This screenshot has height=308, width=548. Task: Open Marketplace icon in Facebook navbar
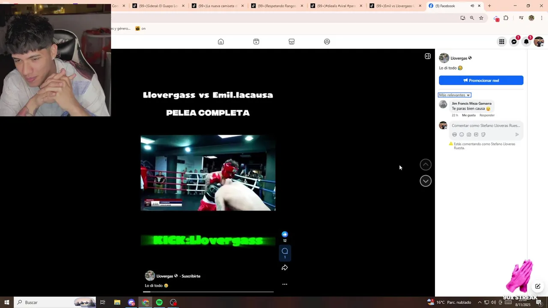292,41
